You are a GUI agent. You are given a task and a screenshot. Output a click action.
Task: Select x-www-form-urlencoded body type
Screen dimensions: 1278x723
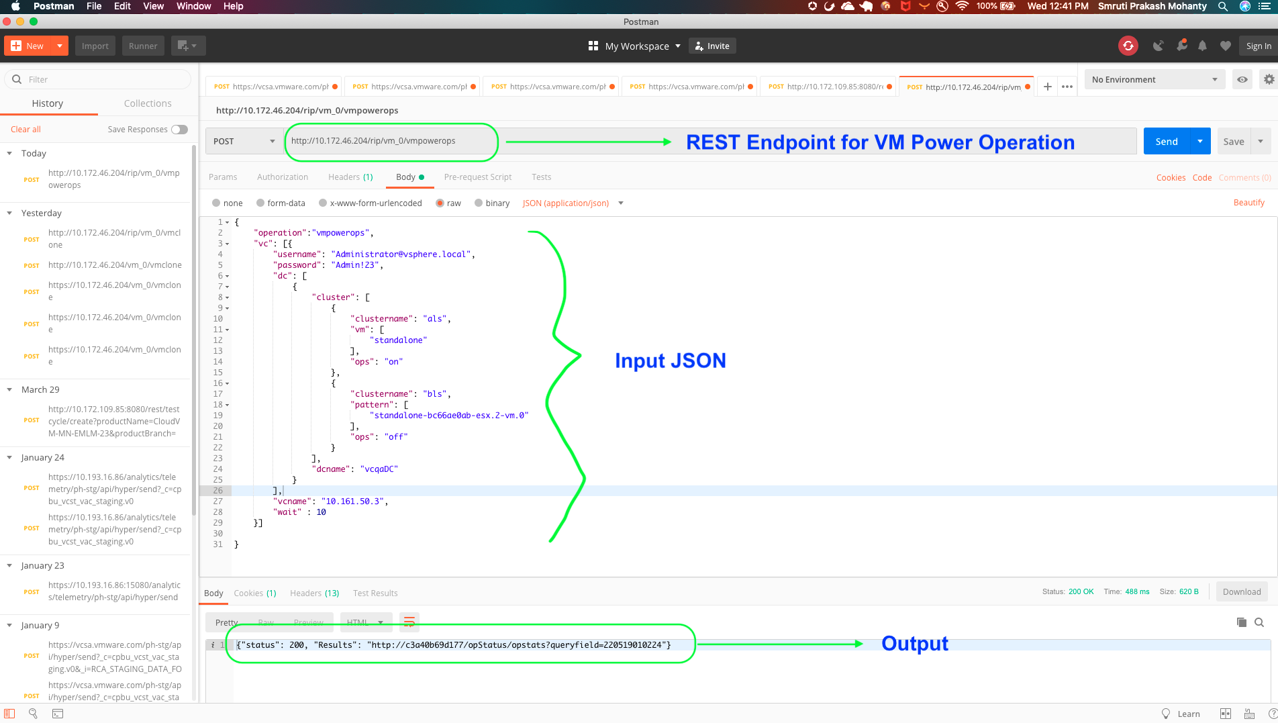[322, 203]
